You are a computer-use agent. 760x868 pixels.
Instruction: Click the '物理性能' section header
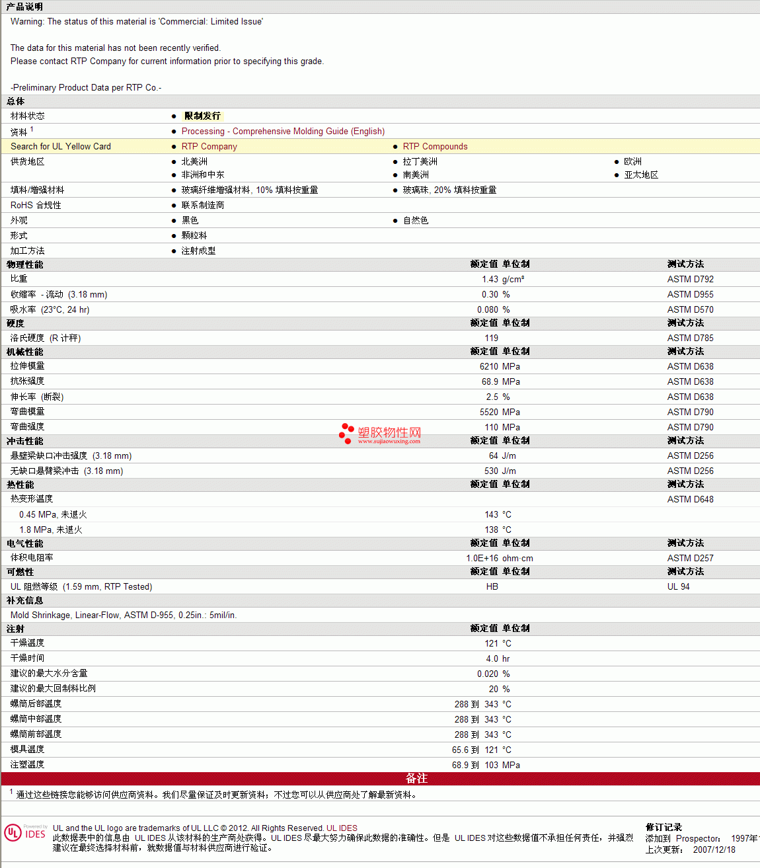click(24, 264)
